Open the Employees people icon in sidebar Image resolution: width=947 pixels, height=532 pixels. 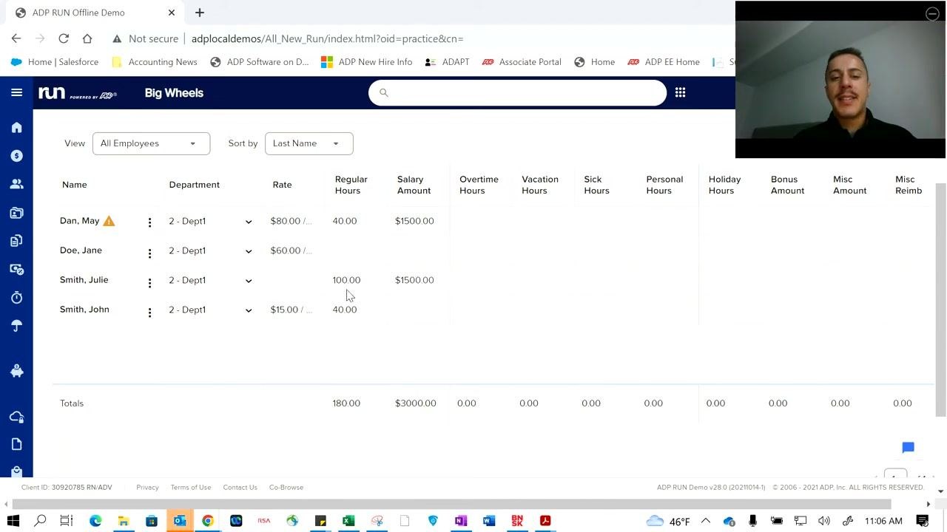(x=17, y=184)
